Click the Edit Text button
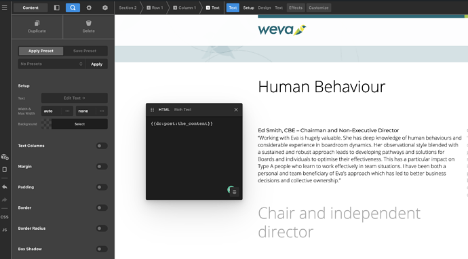 (75, 98)
